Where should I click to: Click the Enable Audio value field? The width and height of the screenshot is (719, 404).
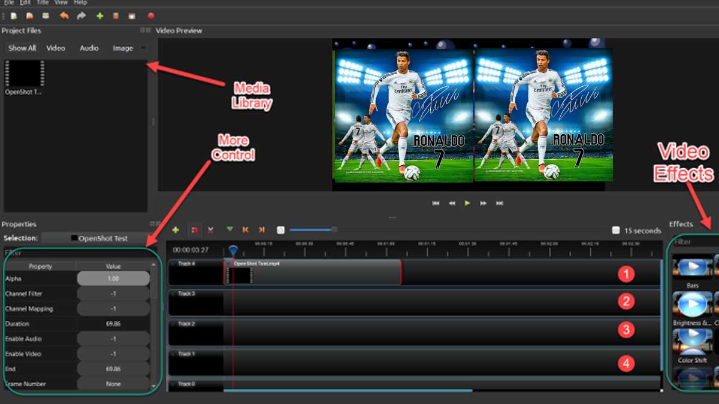[113, 339]
